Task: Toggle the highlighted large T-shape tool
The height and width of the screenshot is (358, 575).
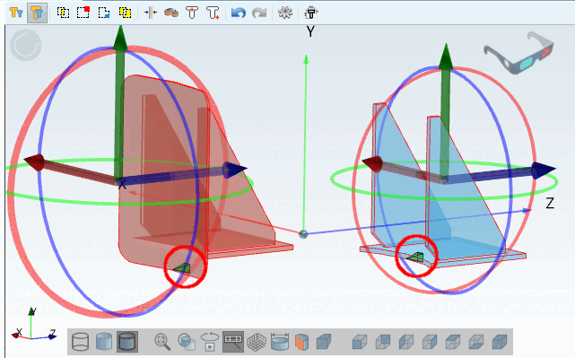Action: tap(37, 13)
